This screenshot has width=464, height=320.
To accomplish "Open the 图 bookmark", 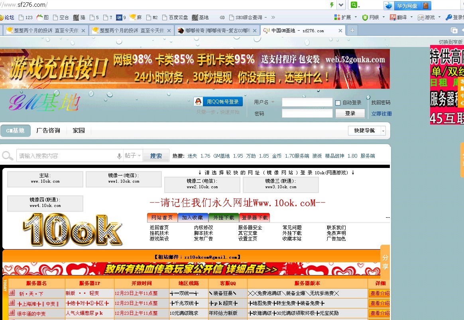I will (43, 18).
